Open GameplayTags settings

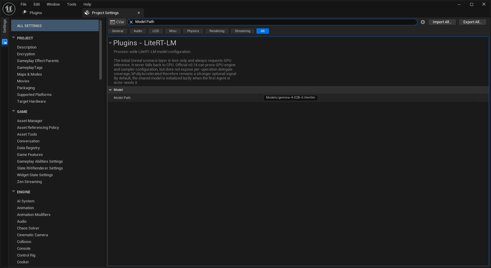(x=30, y=67)
